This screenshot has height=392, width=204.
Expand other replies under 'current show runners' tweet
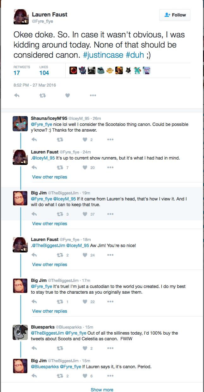pos(50,177)
